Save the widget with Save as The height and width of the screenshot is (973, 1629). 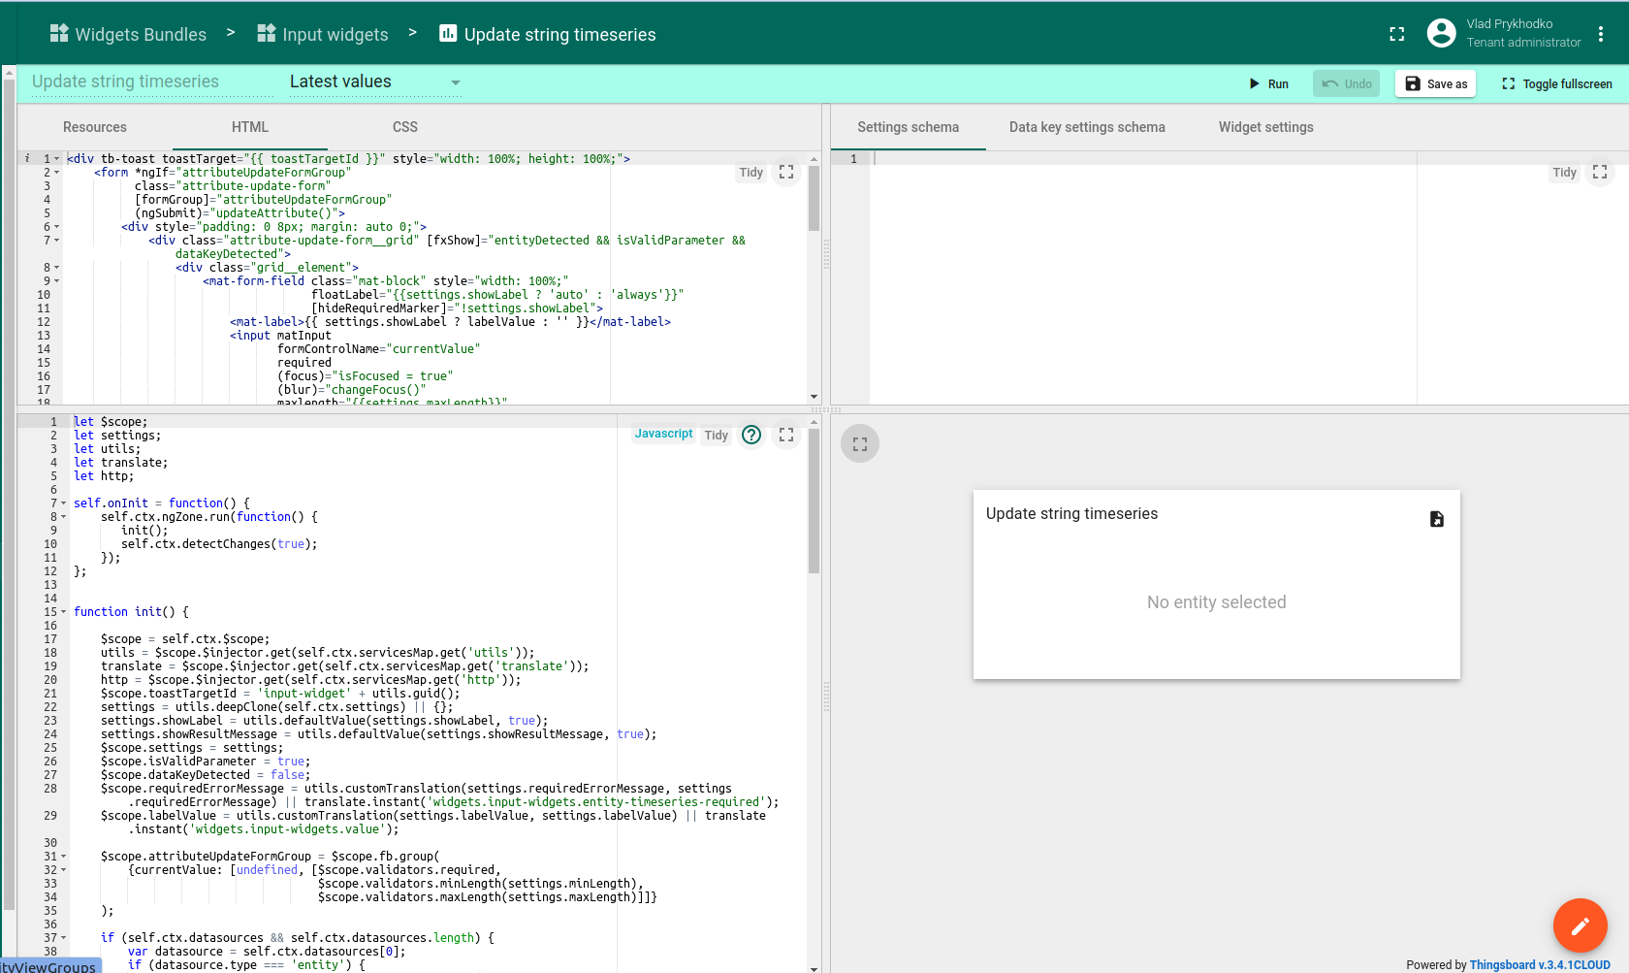pos(1435,83)
